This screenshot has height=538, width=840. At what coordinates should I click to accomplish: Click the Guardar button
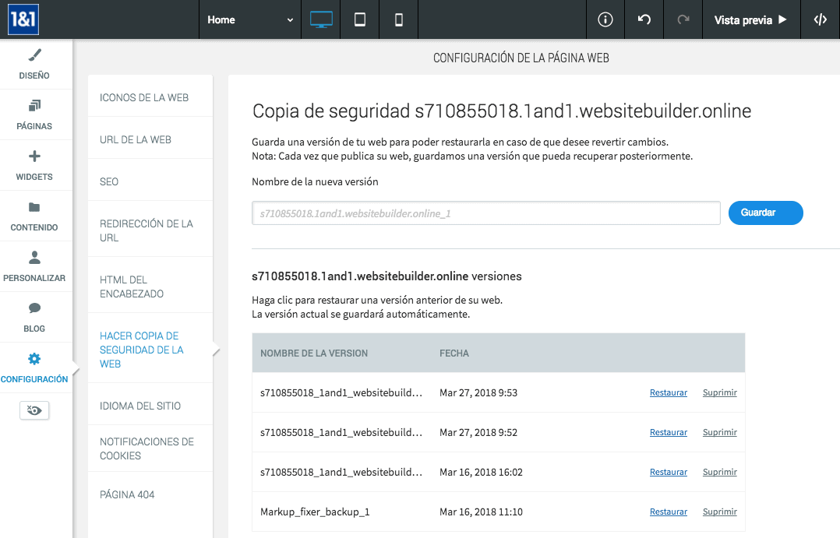tap(765, 213)
